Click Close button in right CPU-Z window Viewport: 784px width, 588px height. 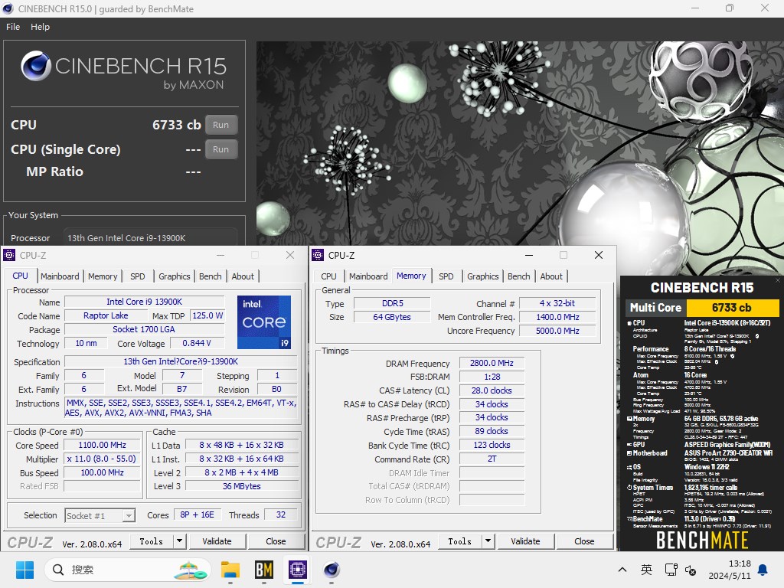pyautogui.click(x=584, y=541)
